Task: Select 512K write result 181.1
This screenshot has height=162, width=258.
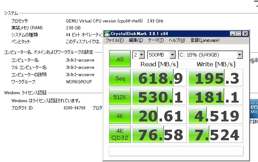Action: click(x=216, y=96)
